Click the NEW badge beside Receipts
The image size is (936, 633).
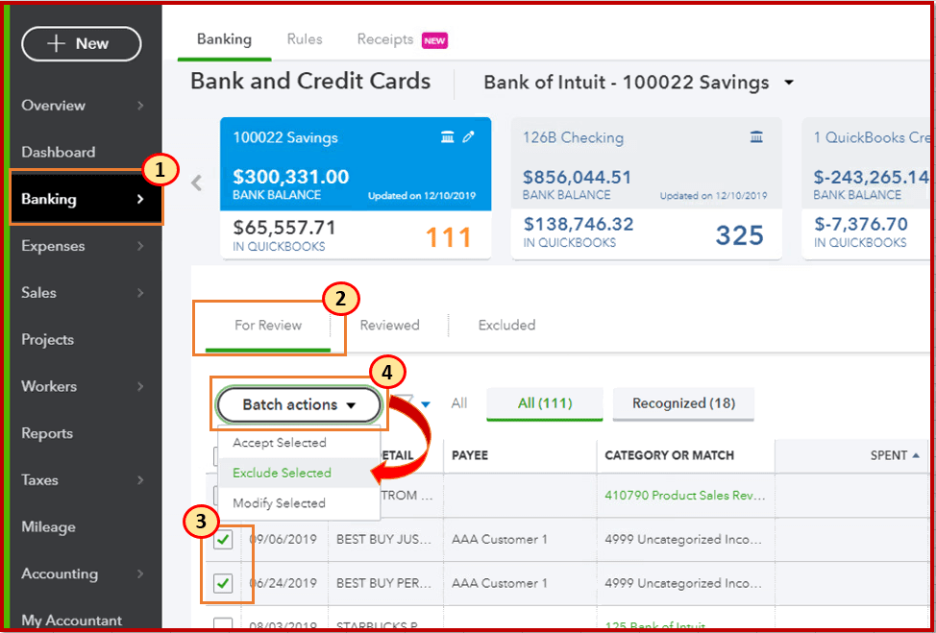(x=434, y=40)
